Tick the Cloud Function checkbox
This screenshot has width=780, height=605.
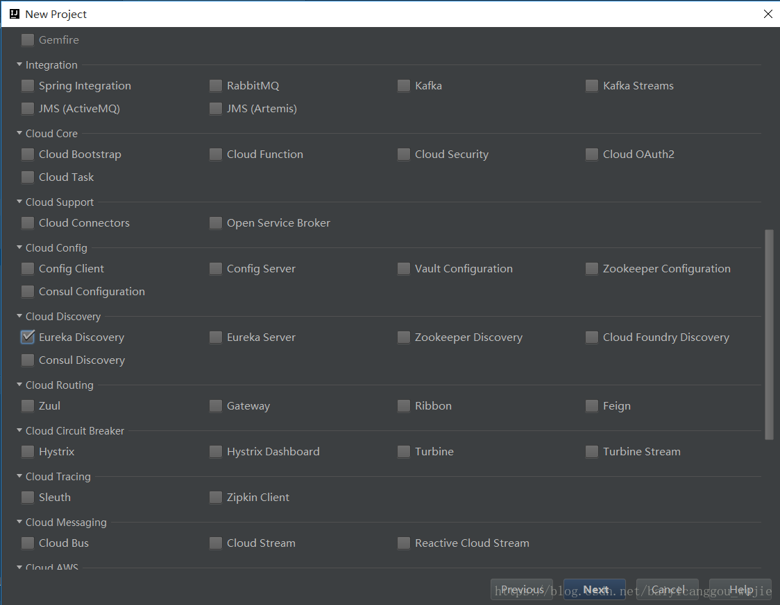tap(216, 154)
